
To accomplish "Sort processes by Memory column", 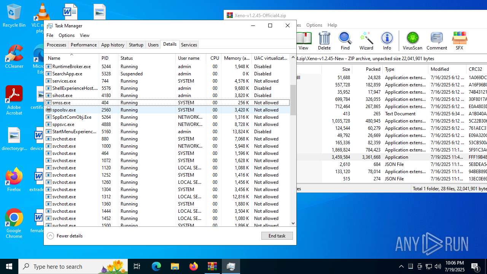I will coord(237,58).
